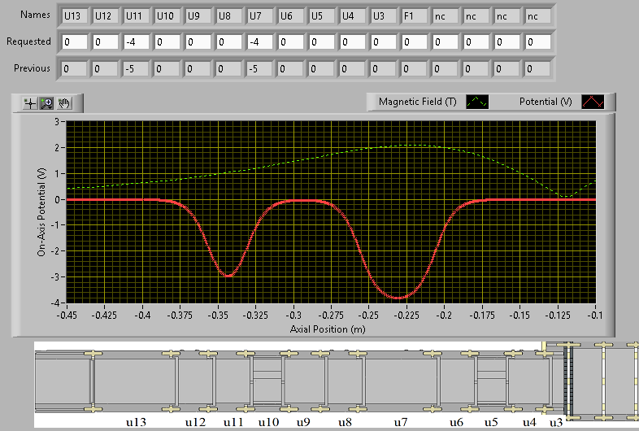Screen dimensions: 639x431
Task: Click the Requested field under U13
Action: click(x=75, y=42)
